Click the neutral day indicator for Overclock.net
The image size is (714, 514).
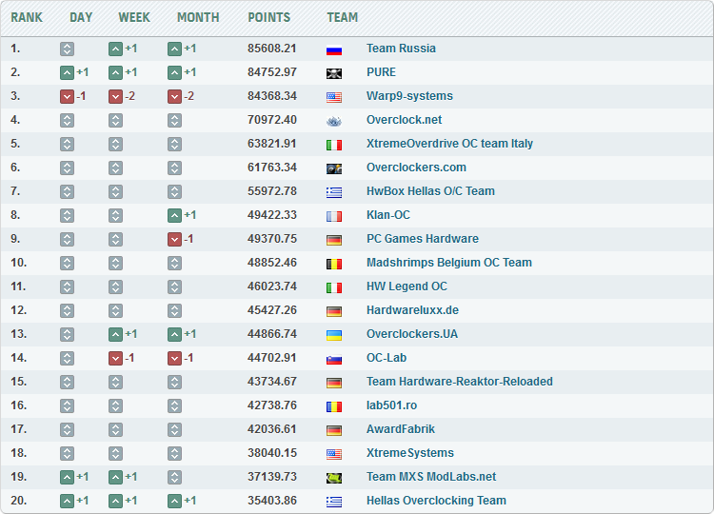coord(67,120)
